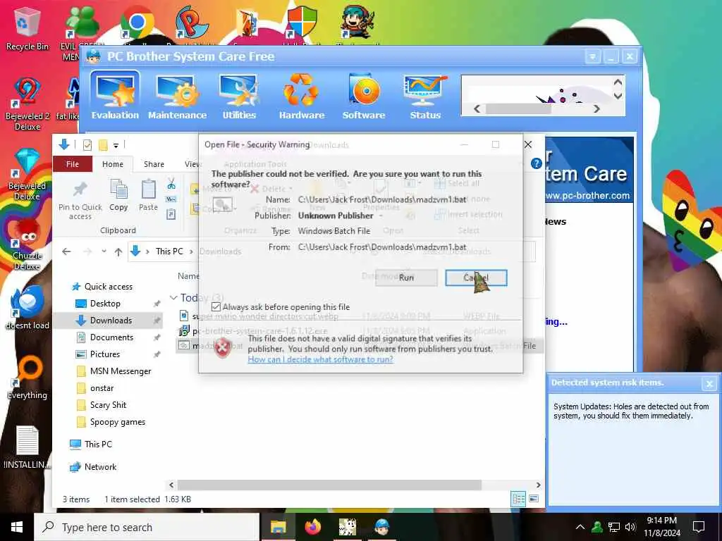Screen dimensions: 722x541
Task: Open File Explorer help question mark icon
Action: coord(536,163)
